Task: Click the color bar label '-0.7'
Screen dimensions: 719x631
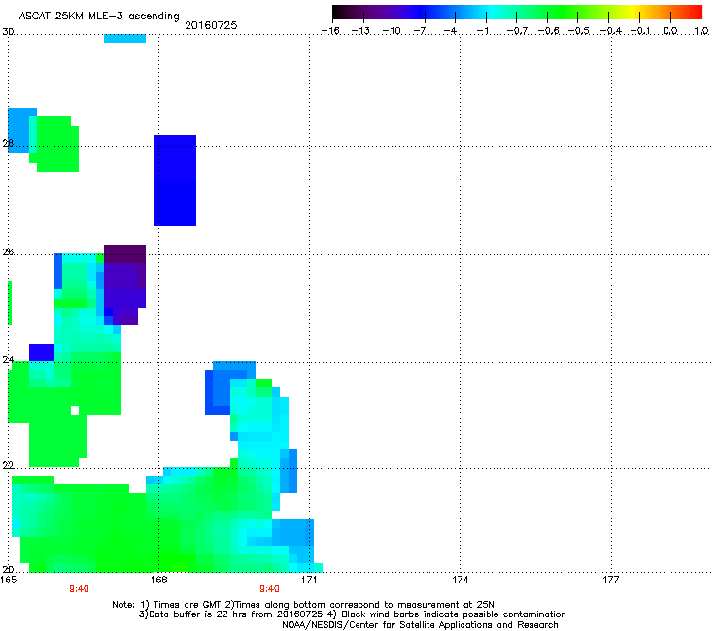Action: point(517,31)
